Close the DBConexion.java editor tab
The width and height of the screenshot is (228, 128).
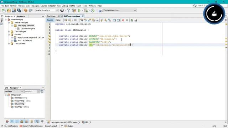click(x=83, y=16)
